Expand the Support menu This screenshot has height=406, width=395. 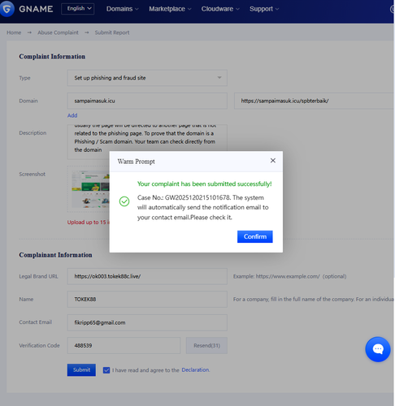264,9
